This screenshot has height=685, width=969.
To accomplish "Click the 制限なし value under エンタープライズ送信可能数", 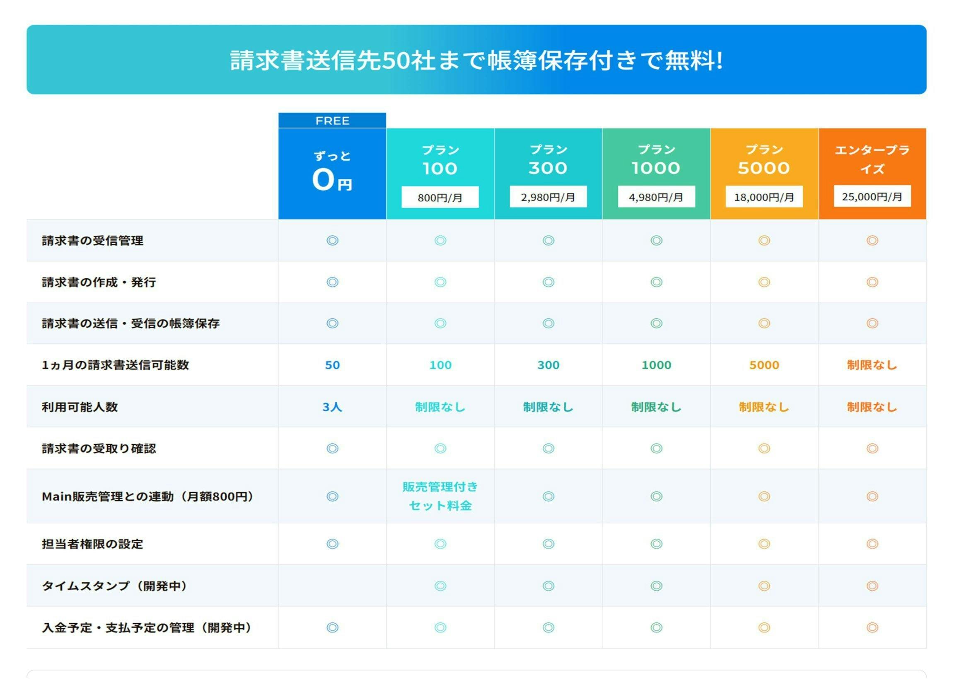I will tap(872, 365).
